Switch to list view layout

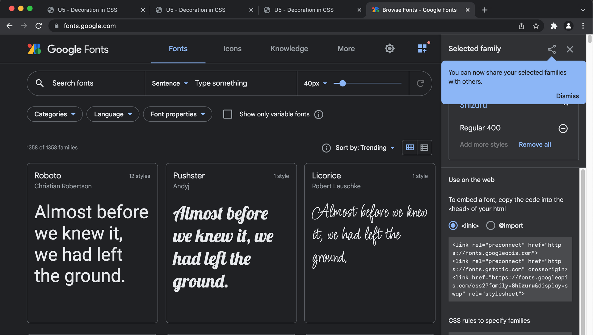coord(424,148)
